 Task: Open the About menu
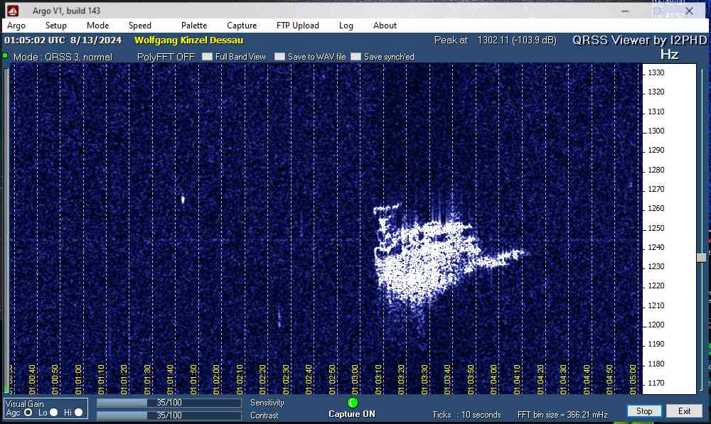click(385, 26)
